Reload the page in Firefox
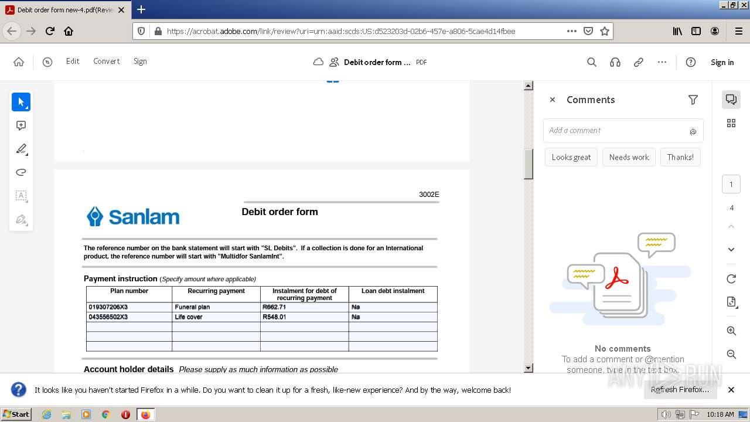This screenshot has height=422, width=750. [x=50, y=31]
